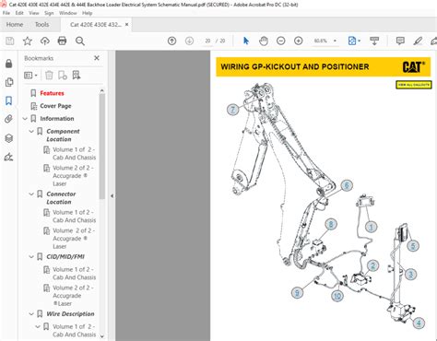Open the zoom level dropdown arrow
The height and width of the screenshot is (341, 437).
(x=335, y=41)
